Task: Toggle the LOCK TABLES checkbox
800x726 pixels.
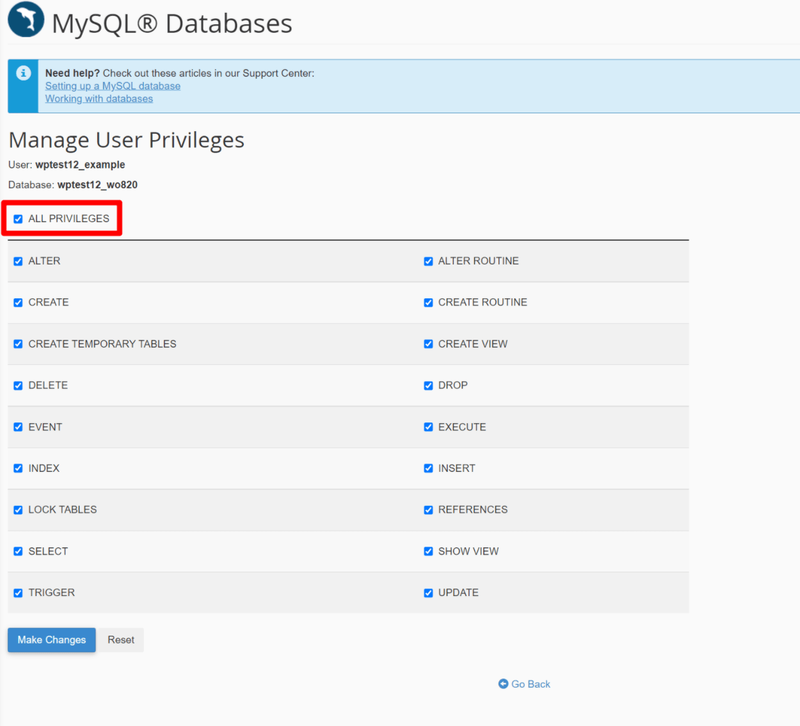Action: click(x=18, y=510)
